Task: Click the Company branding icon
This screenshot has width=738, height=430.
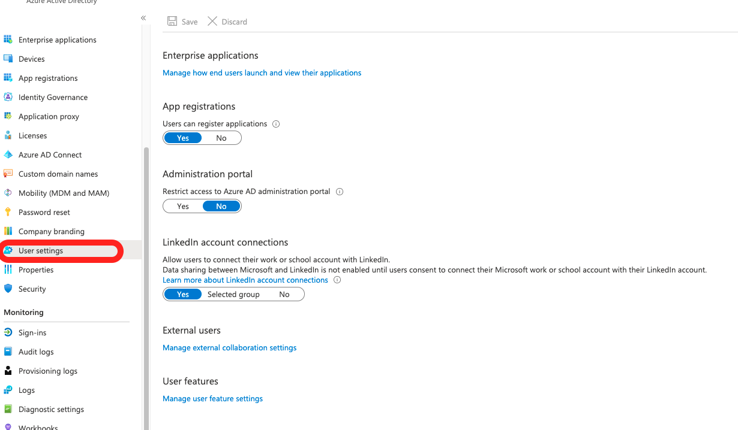Action: coord(8,231)
